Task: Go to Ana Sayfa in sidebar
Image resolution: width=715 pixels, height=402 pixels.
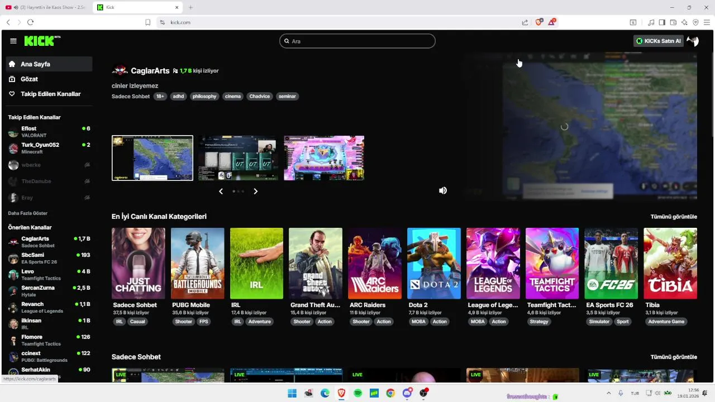Action: [49, 64]
